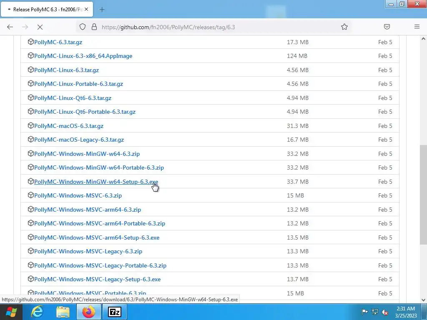Image resolution: width=427 pixels, height=320 pixels.
Task: Download PollyMC-Windows-MSVC-Legacy-Setup-6.3.exe
Action: tap(97, 280)
